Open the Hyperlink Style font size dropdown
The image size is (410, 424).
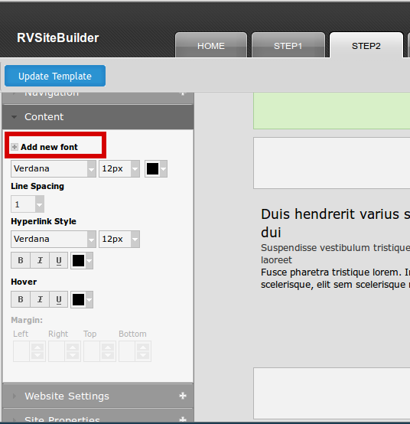click(119, 239)
